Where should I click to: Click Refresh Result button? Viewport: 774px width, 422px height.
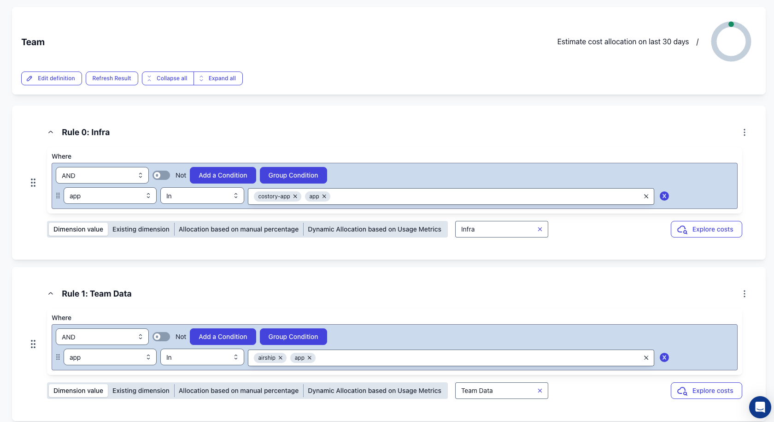click(112, 78)
